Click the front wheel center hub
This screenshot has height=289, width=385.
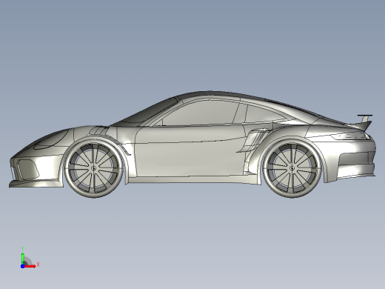coord(94,168)
